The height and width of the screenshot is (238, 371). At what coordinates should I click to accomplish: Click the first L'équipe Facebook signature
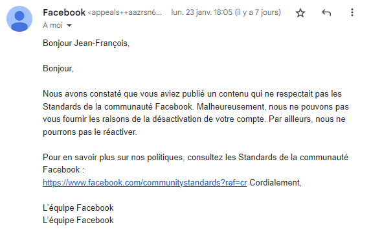[x=78, y=208]
